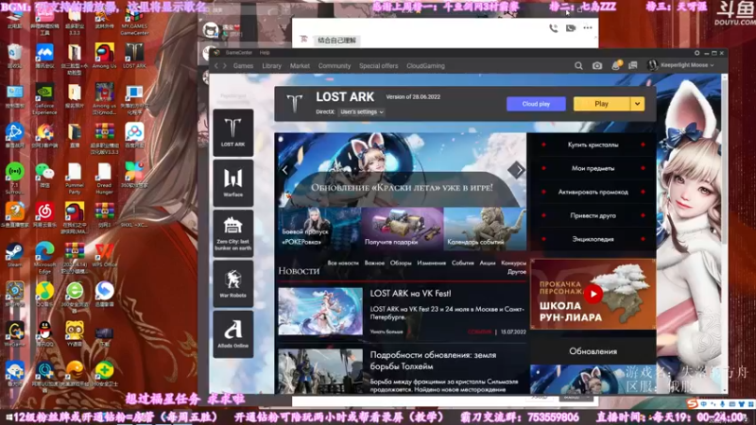The image size is (756, 425).
Task: Click the Привести друга link
Action: pyautogui.click(x=593, y=215)
